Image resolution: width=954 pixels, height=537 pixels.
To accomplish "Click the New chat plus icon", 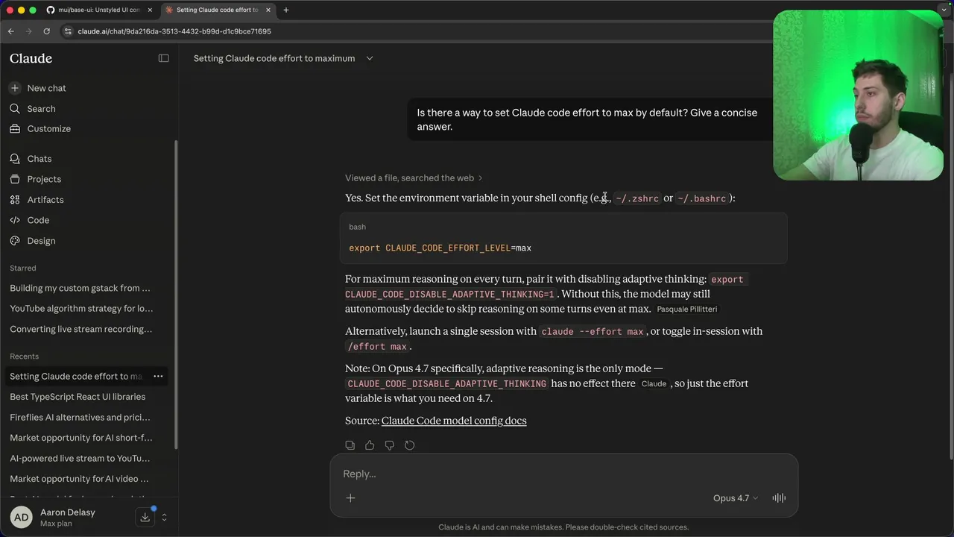I will (15, 88).
